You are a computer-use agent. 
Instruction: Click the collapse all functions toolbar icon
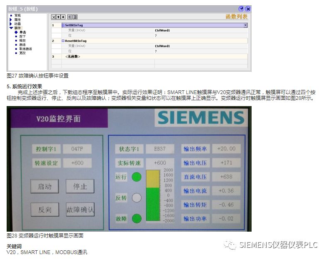point(70,17)
